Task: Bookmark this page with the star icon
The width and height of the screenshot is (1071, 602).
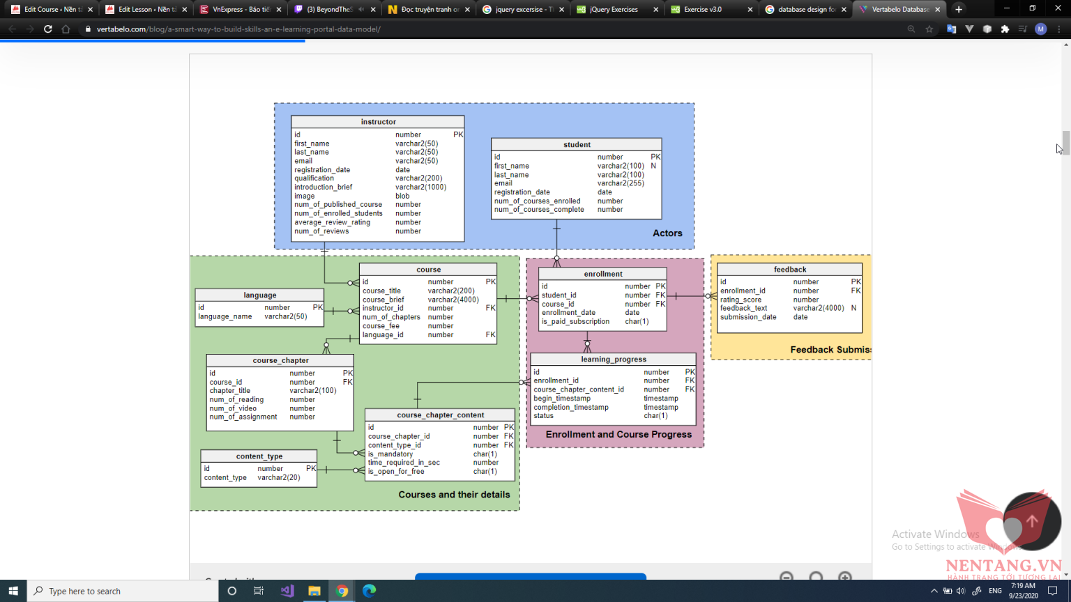Action: pyautogui.click(x=929, y=29)
